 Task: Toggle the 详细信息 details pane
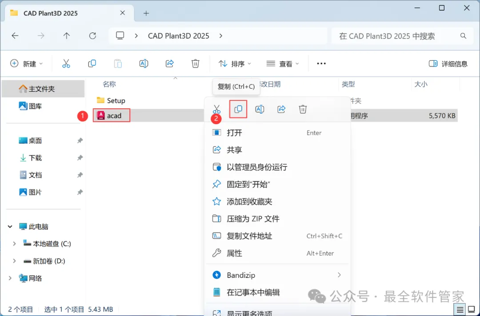[448, 63]
